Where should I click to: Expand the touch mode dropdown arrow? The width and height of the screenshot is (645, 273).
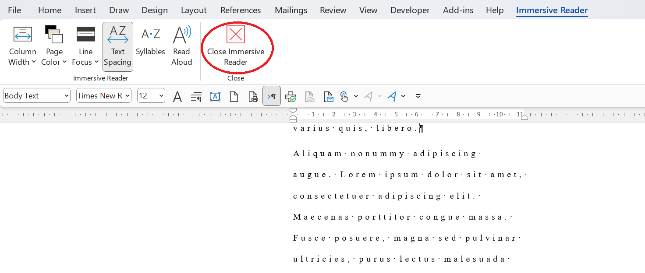click(356, 96)
